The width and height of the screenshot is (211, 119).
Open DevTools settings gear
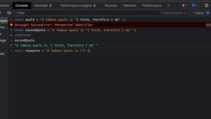tap(206, 6)
